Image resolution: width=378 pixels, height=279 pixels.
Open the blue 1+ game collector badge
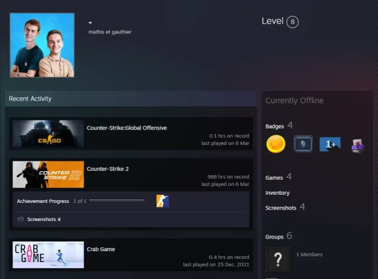(x=330, y=144)
